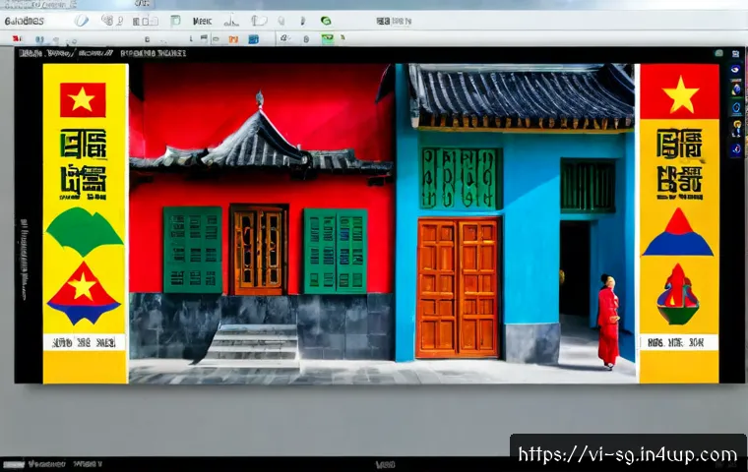Click the green picture icon in second toolbar
The height and width of the screenshot is (472, 748).
[328, 39]
